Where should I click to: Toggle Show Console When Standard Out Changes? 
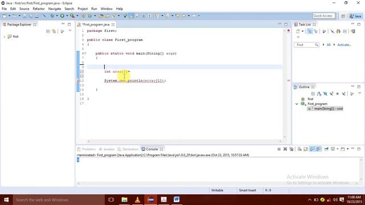312,149
